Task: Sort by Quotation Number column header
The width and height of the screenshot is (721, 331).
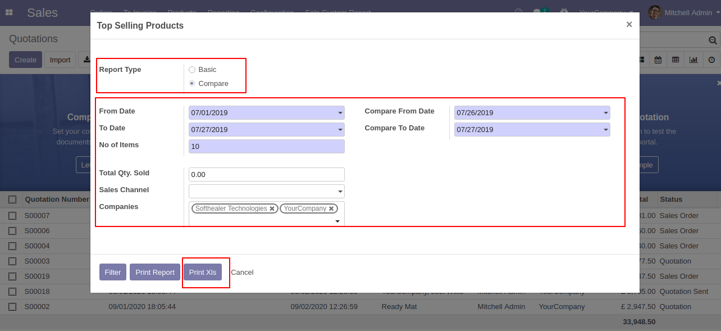Action: tap(57, 199)
